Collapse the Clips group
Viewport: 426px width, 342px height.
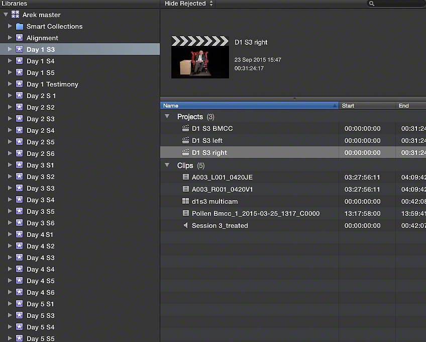(x=167, y=165)
